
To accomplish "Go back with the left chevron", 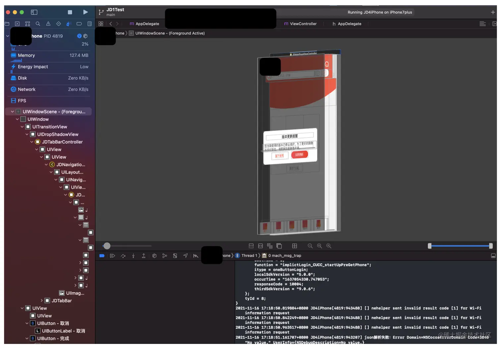I will pos(111,24).
